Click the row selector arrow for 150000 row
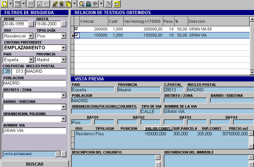 tap(73, 35)
